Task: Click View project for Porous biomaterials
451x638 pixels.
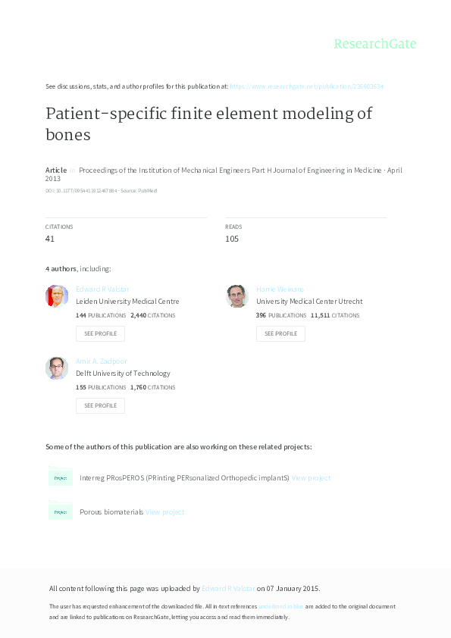Action: point(166,511)
